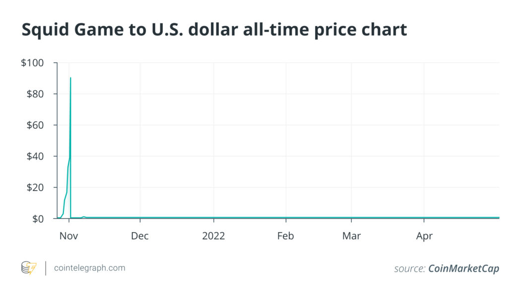Select the Feb x-axis label
Viewport: 521px width, 297px height.
tap(286, 236)
